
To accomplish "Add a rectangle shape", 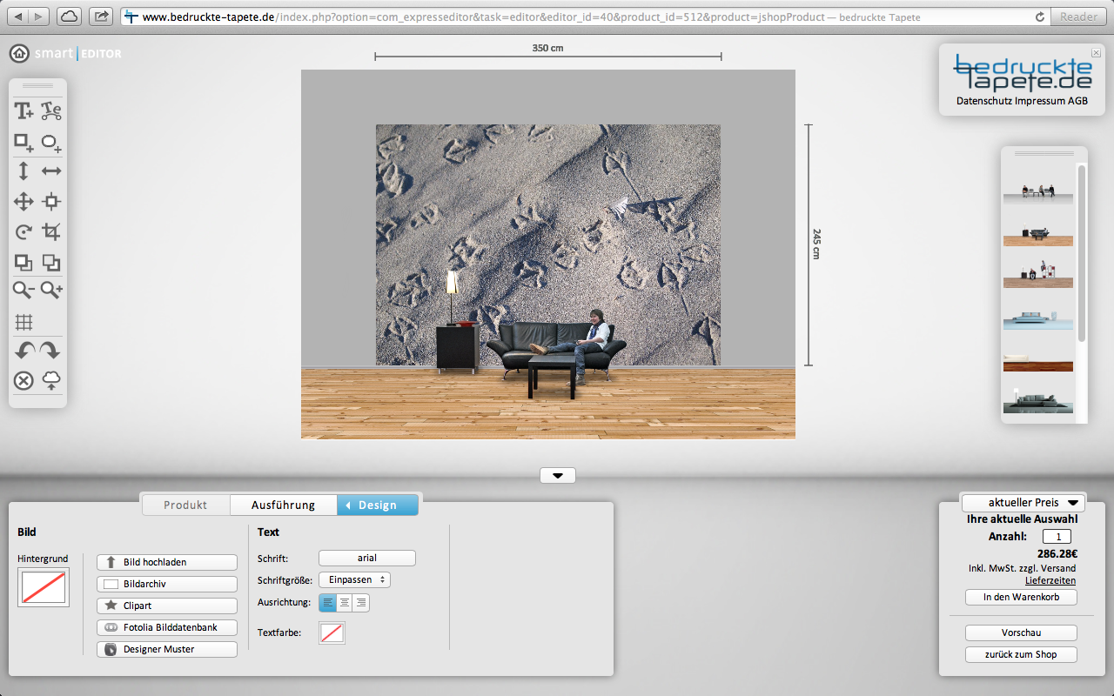I will (23, 142).
